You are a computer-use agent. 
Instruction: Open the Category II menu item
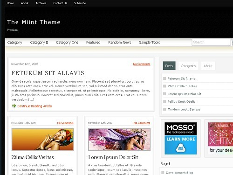tap(39, 42)
